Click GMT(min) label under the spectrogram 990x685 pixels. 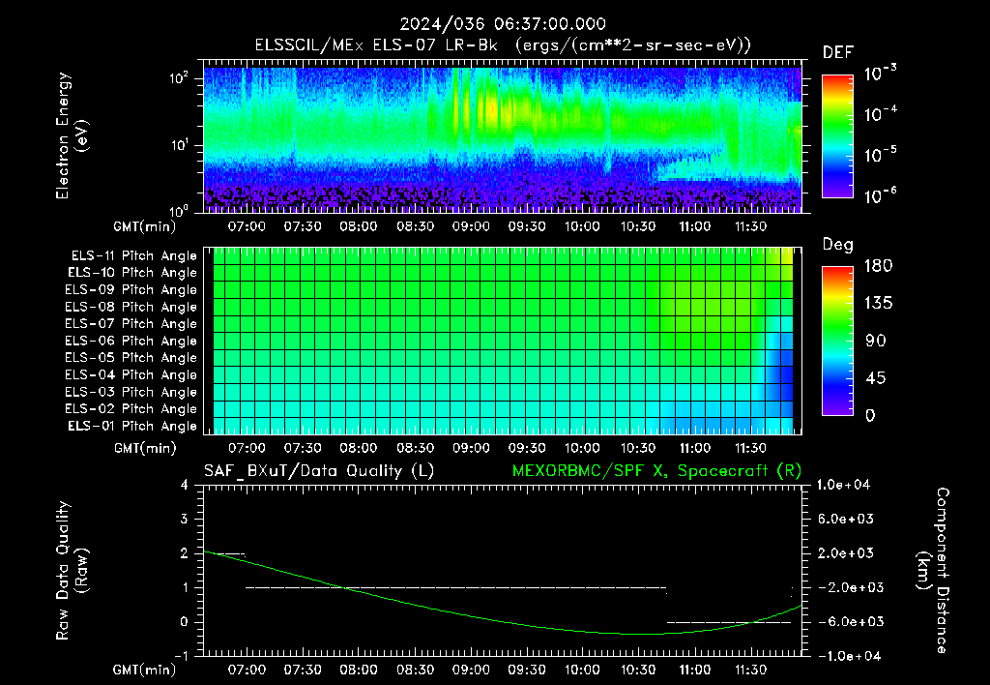[x=145, y=226]
